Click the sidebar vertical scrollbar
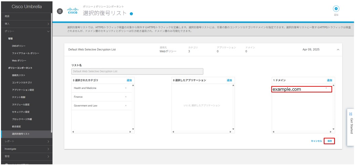355x165 pixels. [52, 73]
